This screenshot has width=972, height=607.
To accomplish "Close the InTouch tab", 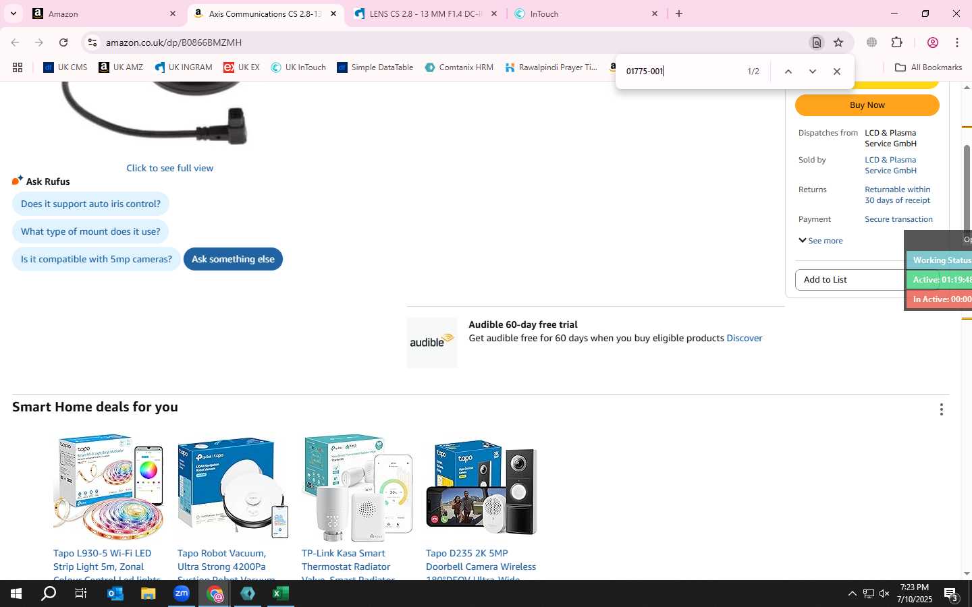I will pos(654,13).
